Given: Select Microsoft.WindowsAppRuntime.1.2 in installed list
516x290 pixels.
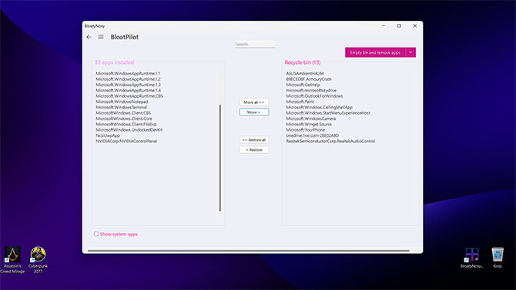Looking at the screenshot, I should [x=128, y=79].
